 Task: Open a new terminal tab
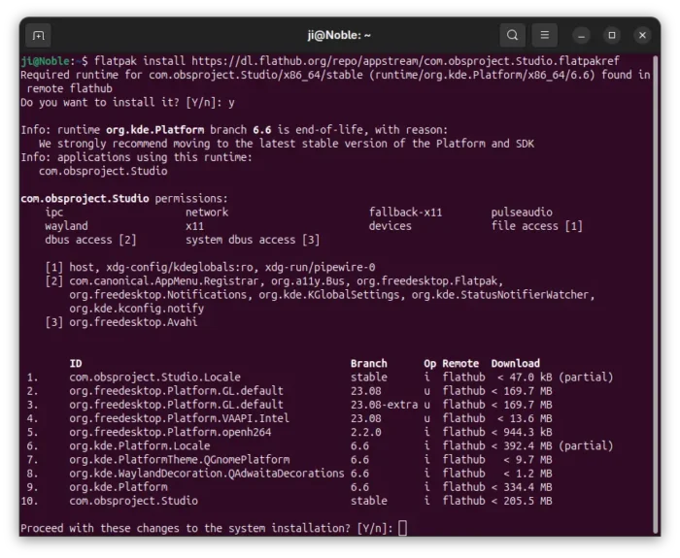coord(38,36)
